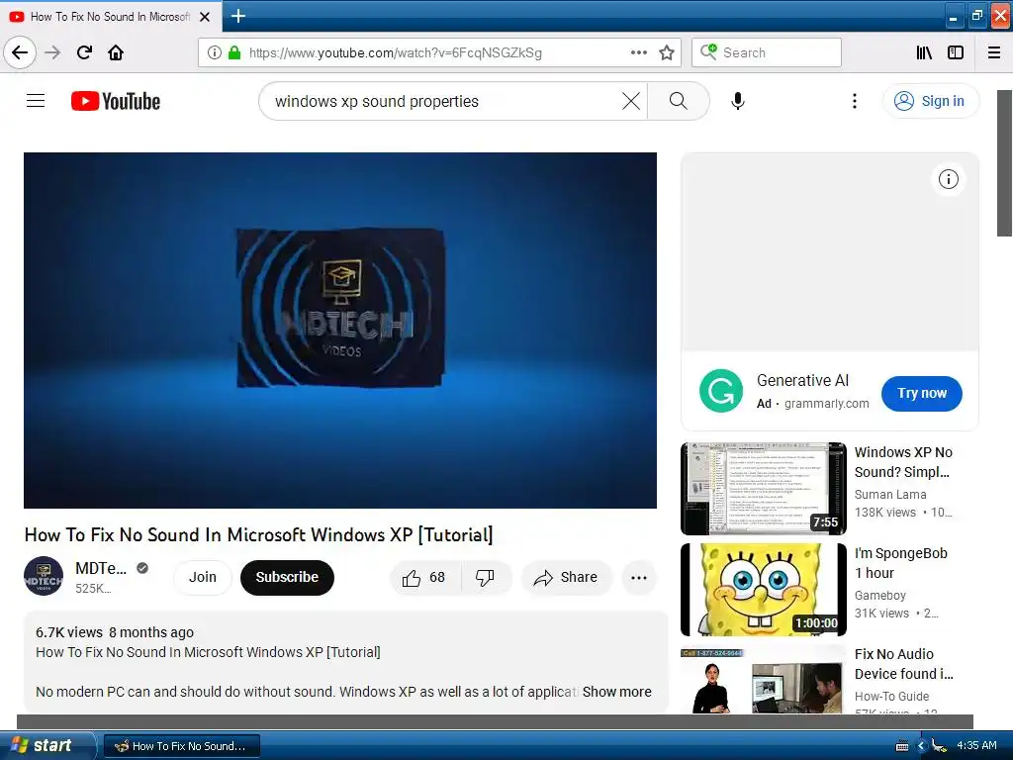1013x760 pixels.
Task: Click the YouTube logo
Action: [116, 102]
